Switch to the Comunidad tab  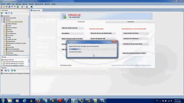130,22
